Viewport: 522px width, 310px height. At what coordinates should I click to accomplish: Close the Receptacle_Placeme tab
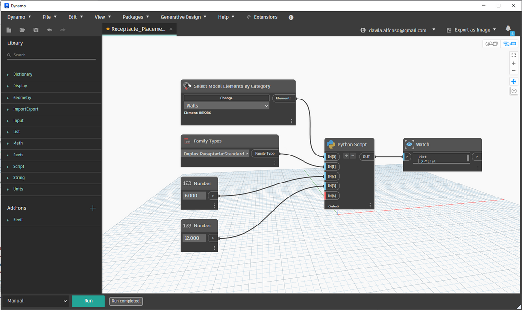click(171, 29)
